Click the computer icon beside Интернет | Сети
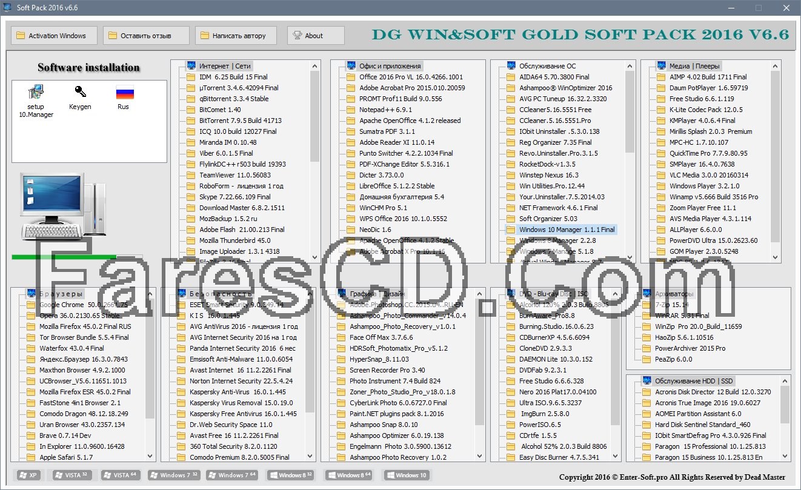 click(191, 65)
